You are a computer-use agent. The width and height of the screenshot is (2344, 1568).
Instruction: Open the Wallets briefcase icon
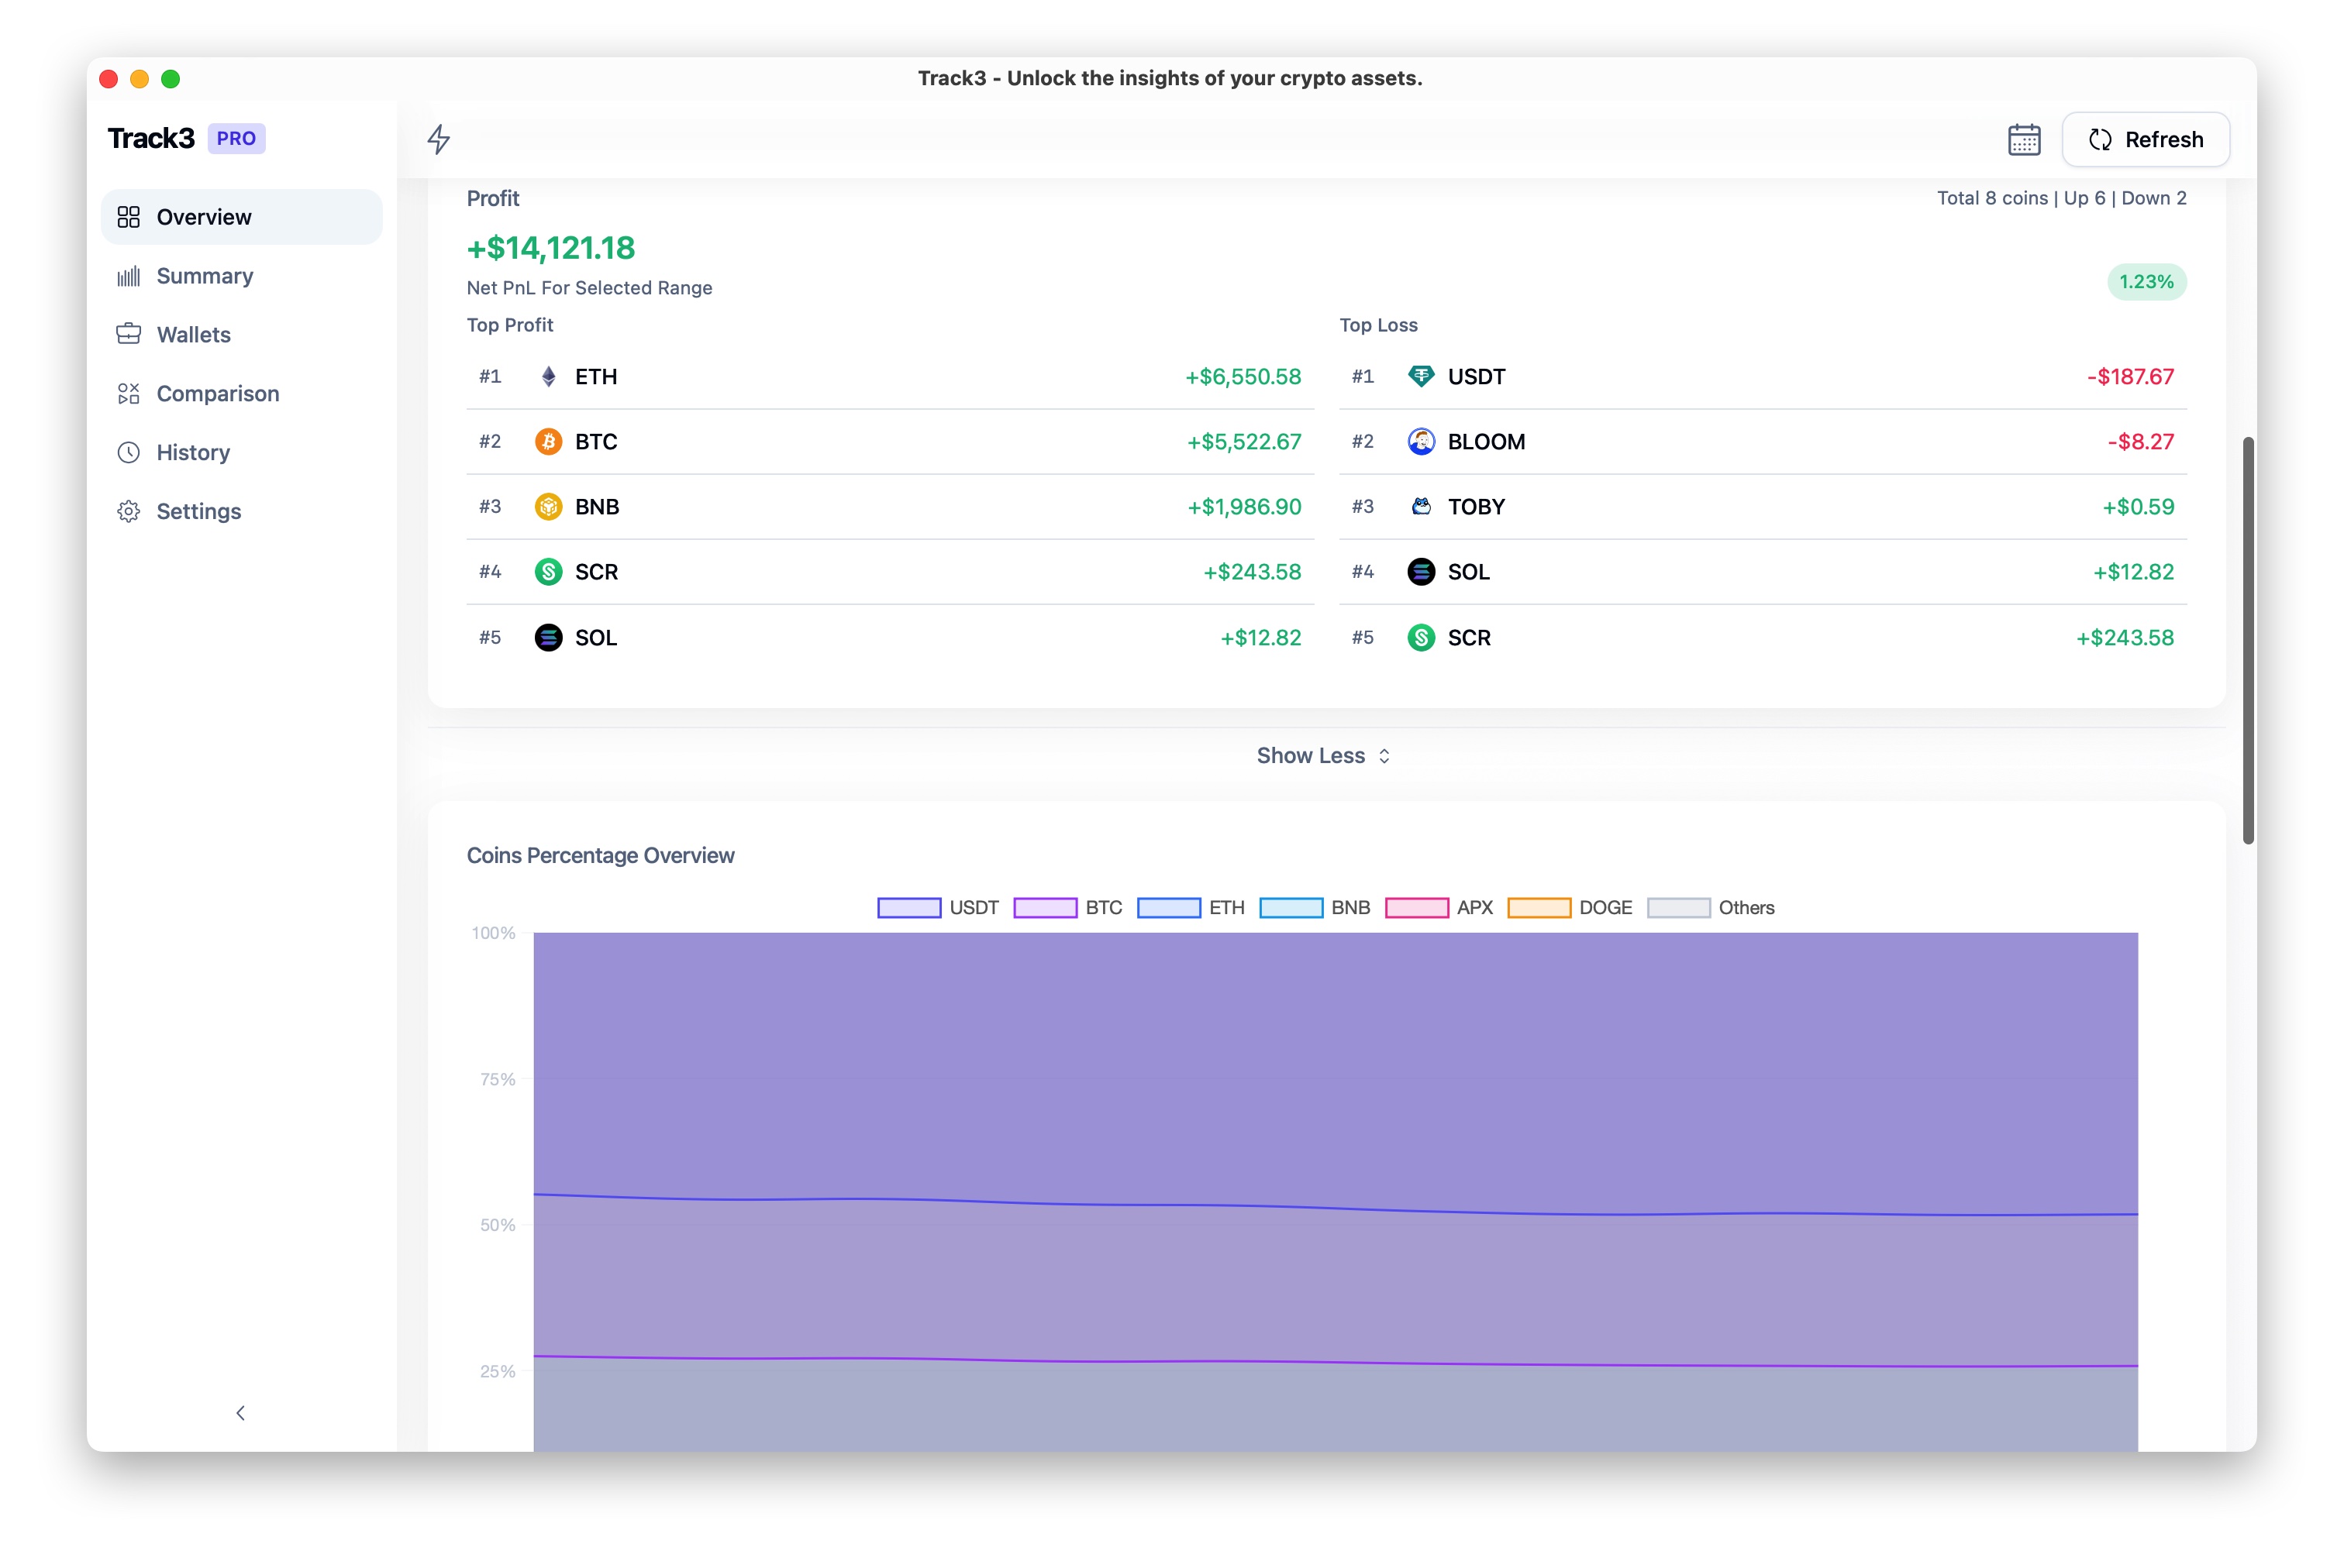[130, 334]
